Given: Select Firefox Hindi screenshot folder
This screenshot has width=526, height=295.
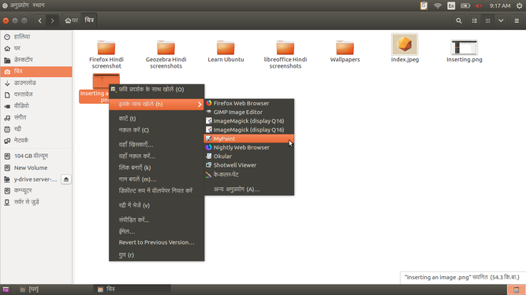Looking at the screenshot, I should tap(106, 54).
